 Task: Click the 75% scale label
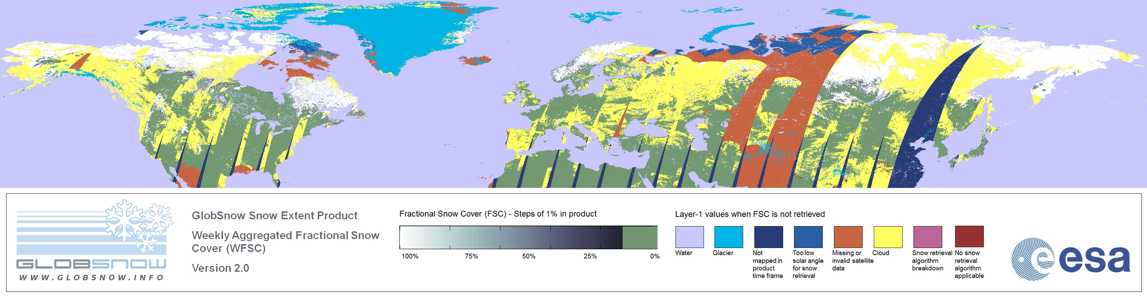[471, 256]
